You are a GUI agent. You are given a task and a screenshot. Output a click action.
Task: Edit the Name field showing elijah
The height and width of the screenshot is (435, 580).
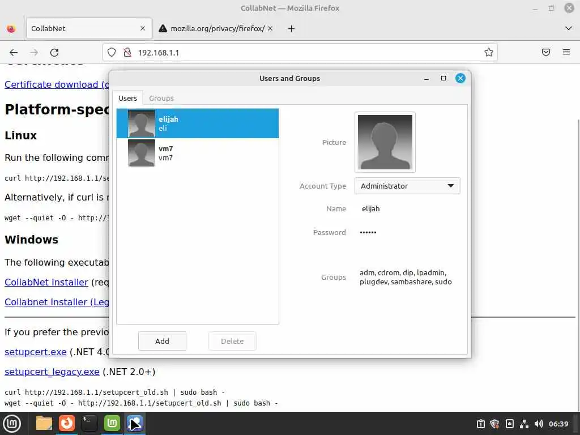coord(370,208)
